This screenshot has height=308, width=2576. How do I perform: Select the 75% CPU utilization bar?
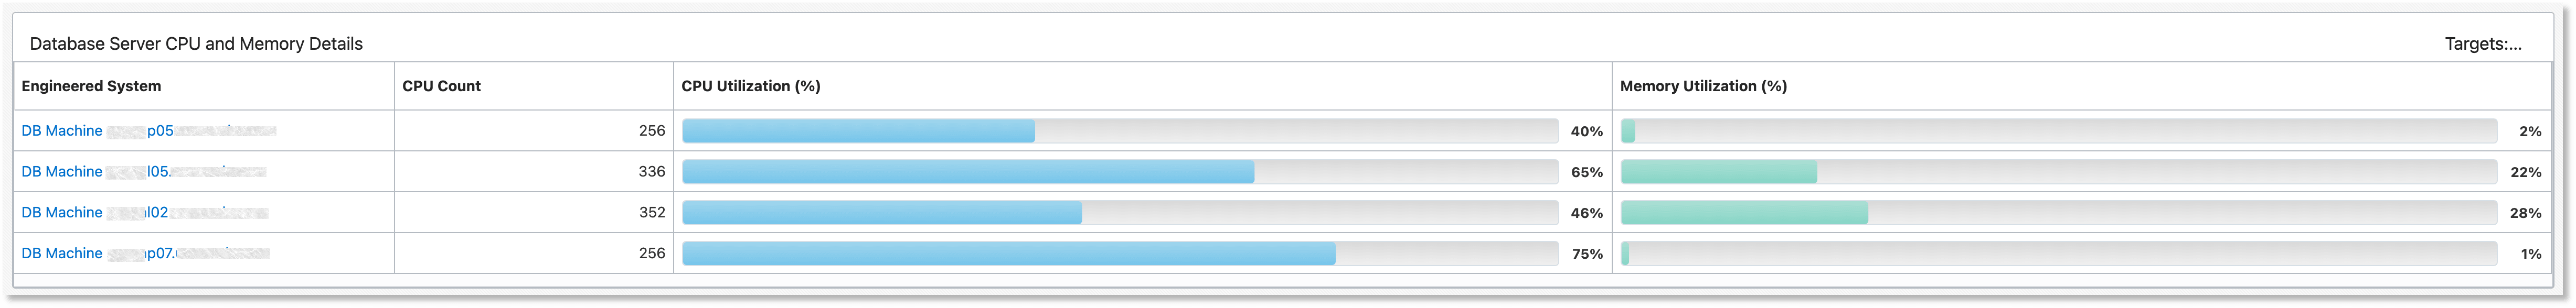1120,254
